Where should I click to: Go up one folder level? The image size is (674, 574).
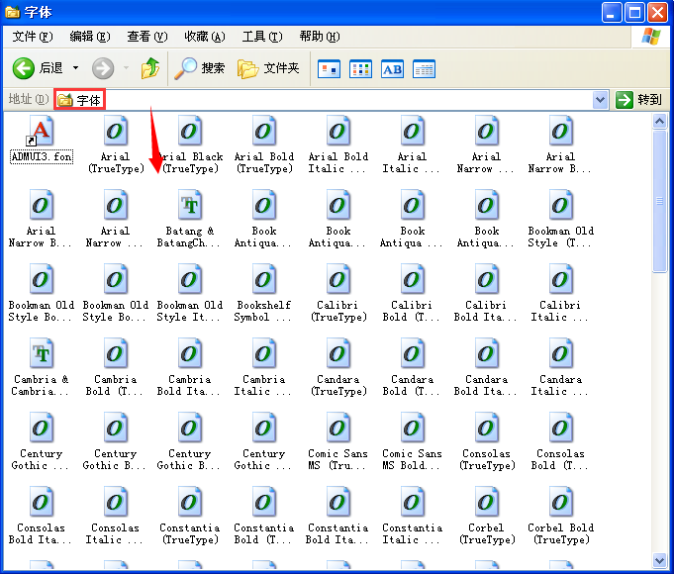pos(150,68)
